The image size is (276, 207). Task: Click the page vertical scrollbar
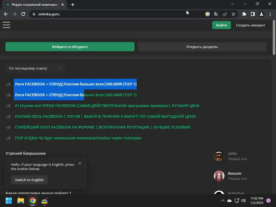tap(274, 37)
